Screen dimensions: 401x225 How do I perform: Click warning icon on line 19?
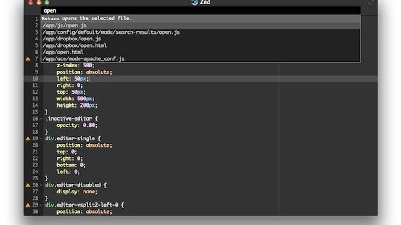pyautogui.click(x=28, y=139)
